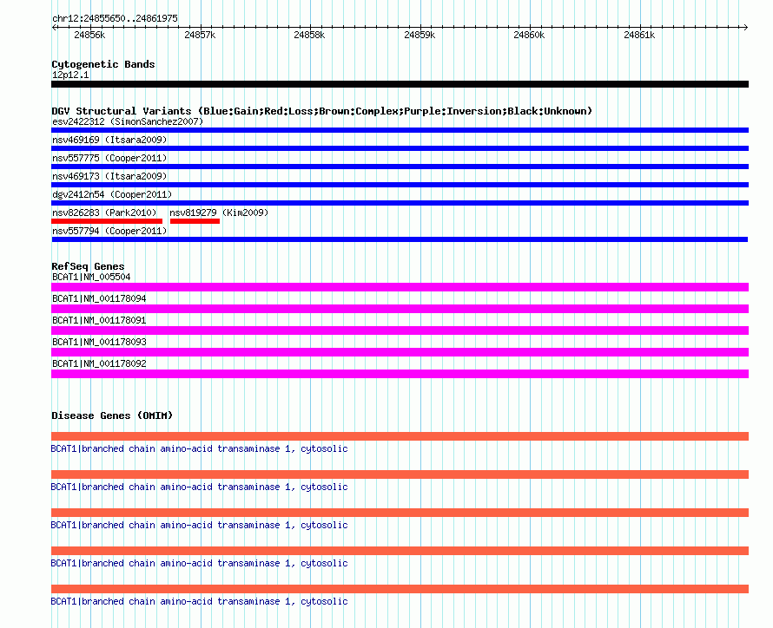This screenshot has width=773, height=628.
Task: Open variant dgv2412n54 (Cooper2011) label
Action: pyautogui.click(x=112, y=194)
